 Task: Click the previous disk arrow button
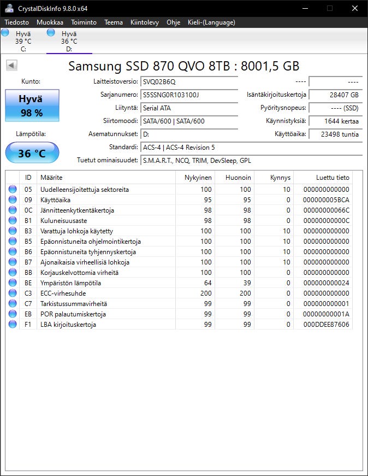[x=12, y=66]
